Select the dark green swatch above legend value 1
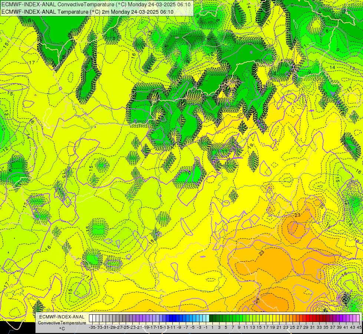Viewport: 363px width, 334px height. tap(211, 318)
